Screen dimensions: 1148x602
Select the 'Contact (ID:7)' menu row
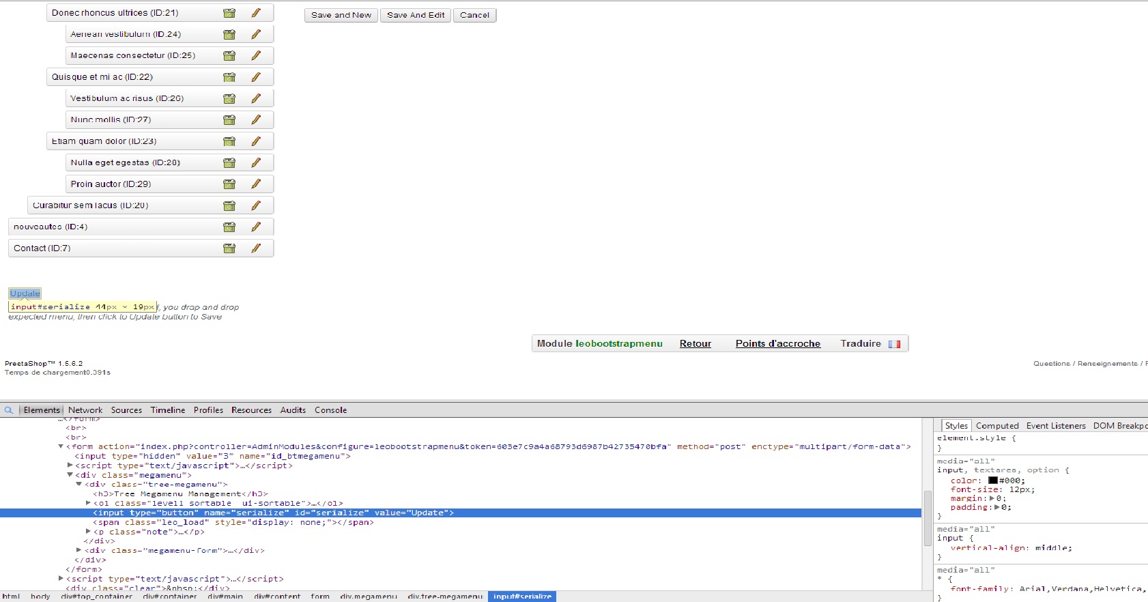pyautogui.click(x=141, y=248)
